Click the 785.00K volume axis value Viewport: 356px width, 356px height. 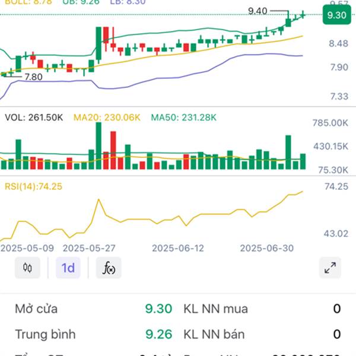330,123
